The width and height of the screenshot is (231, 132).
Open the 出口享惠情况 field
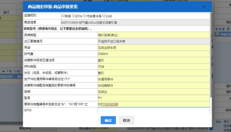click(154, 41)
